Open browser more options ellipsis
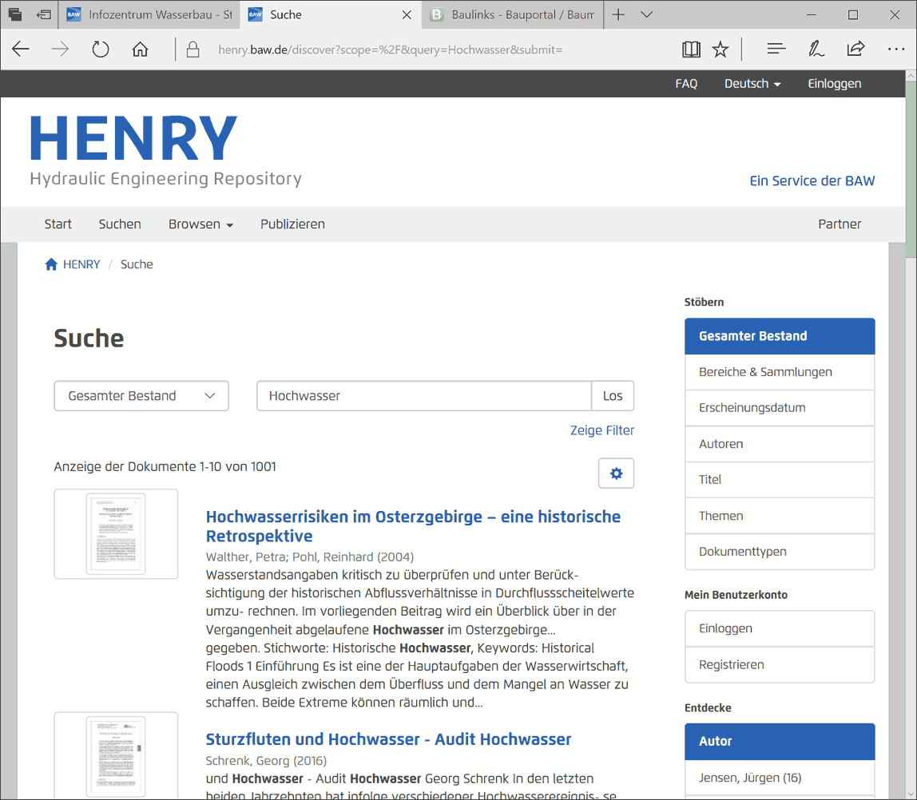 (896, 49)
